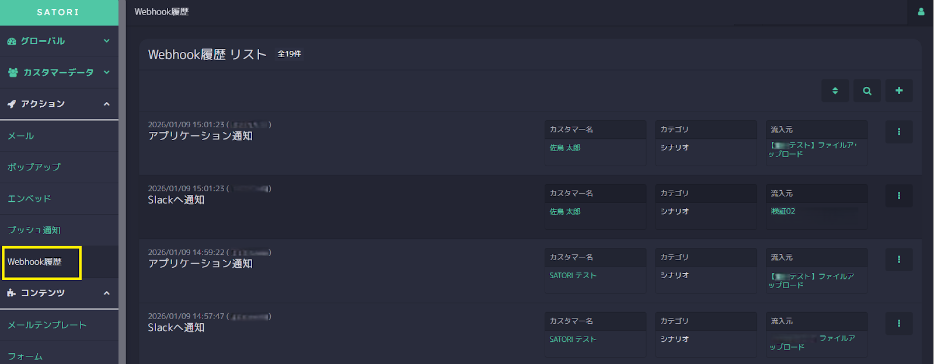Open customer link SATORI テスト

point(572,275)
